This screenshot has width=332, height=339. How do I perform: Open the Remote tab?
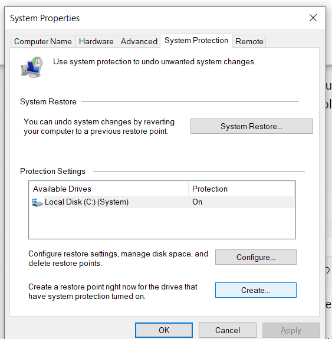coord(249,41)
